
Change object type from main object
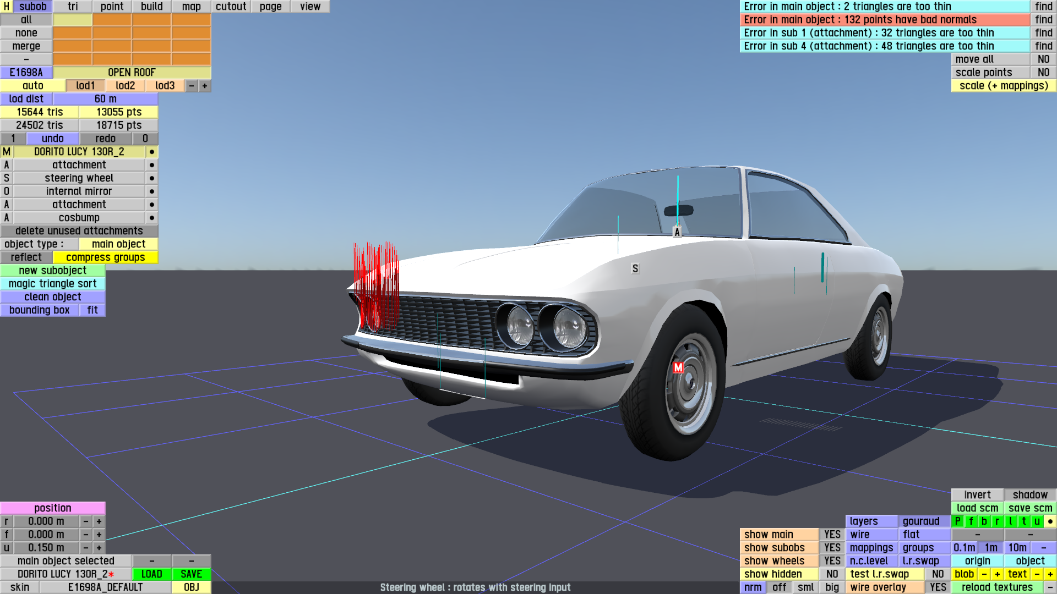[x=118, y=244]
